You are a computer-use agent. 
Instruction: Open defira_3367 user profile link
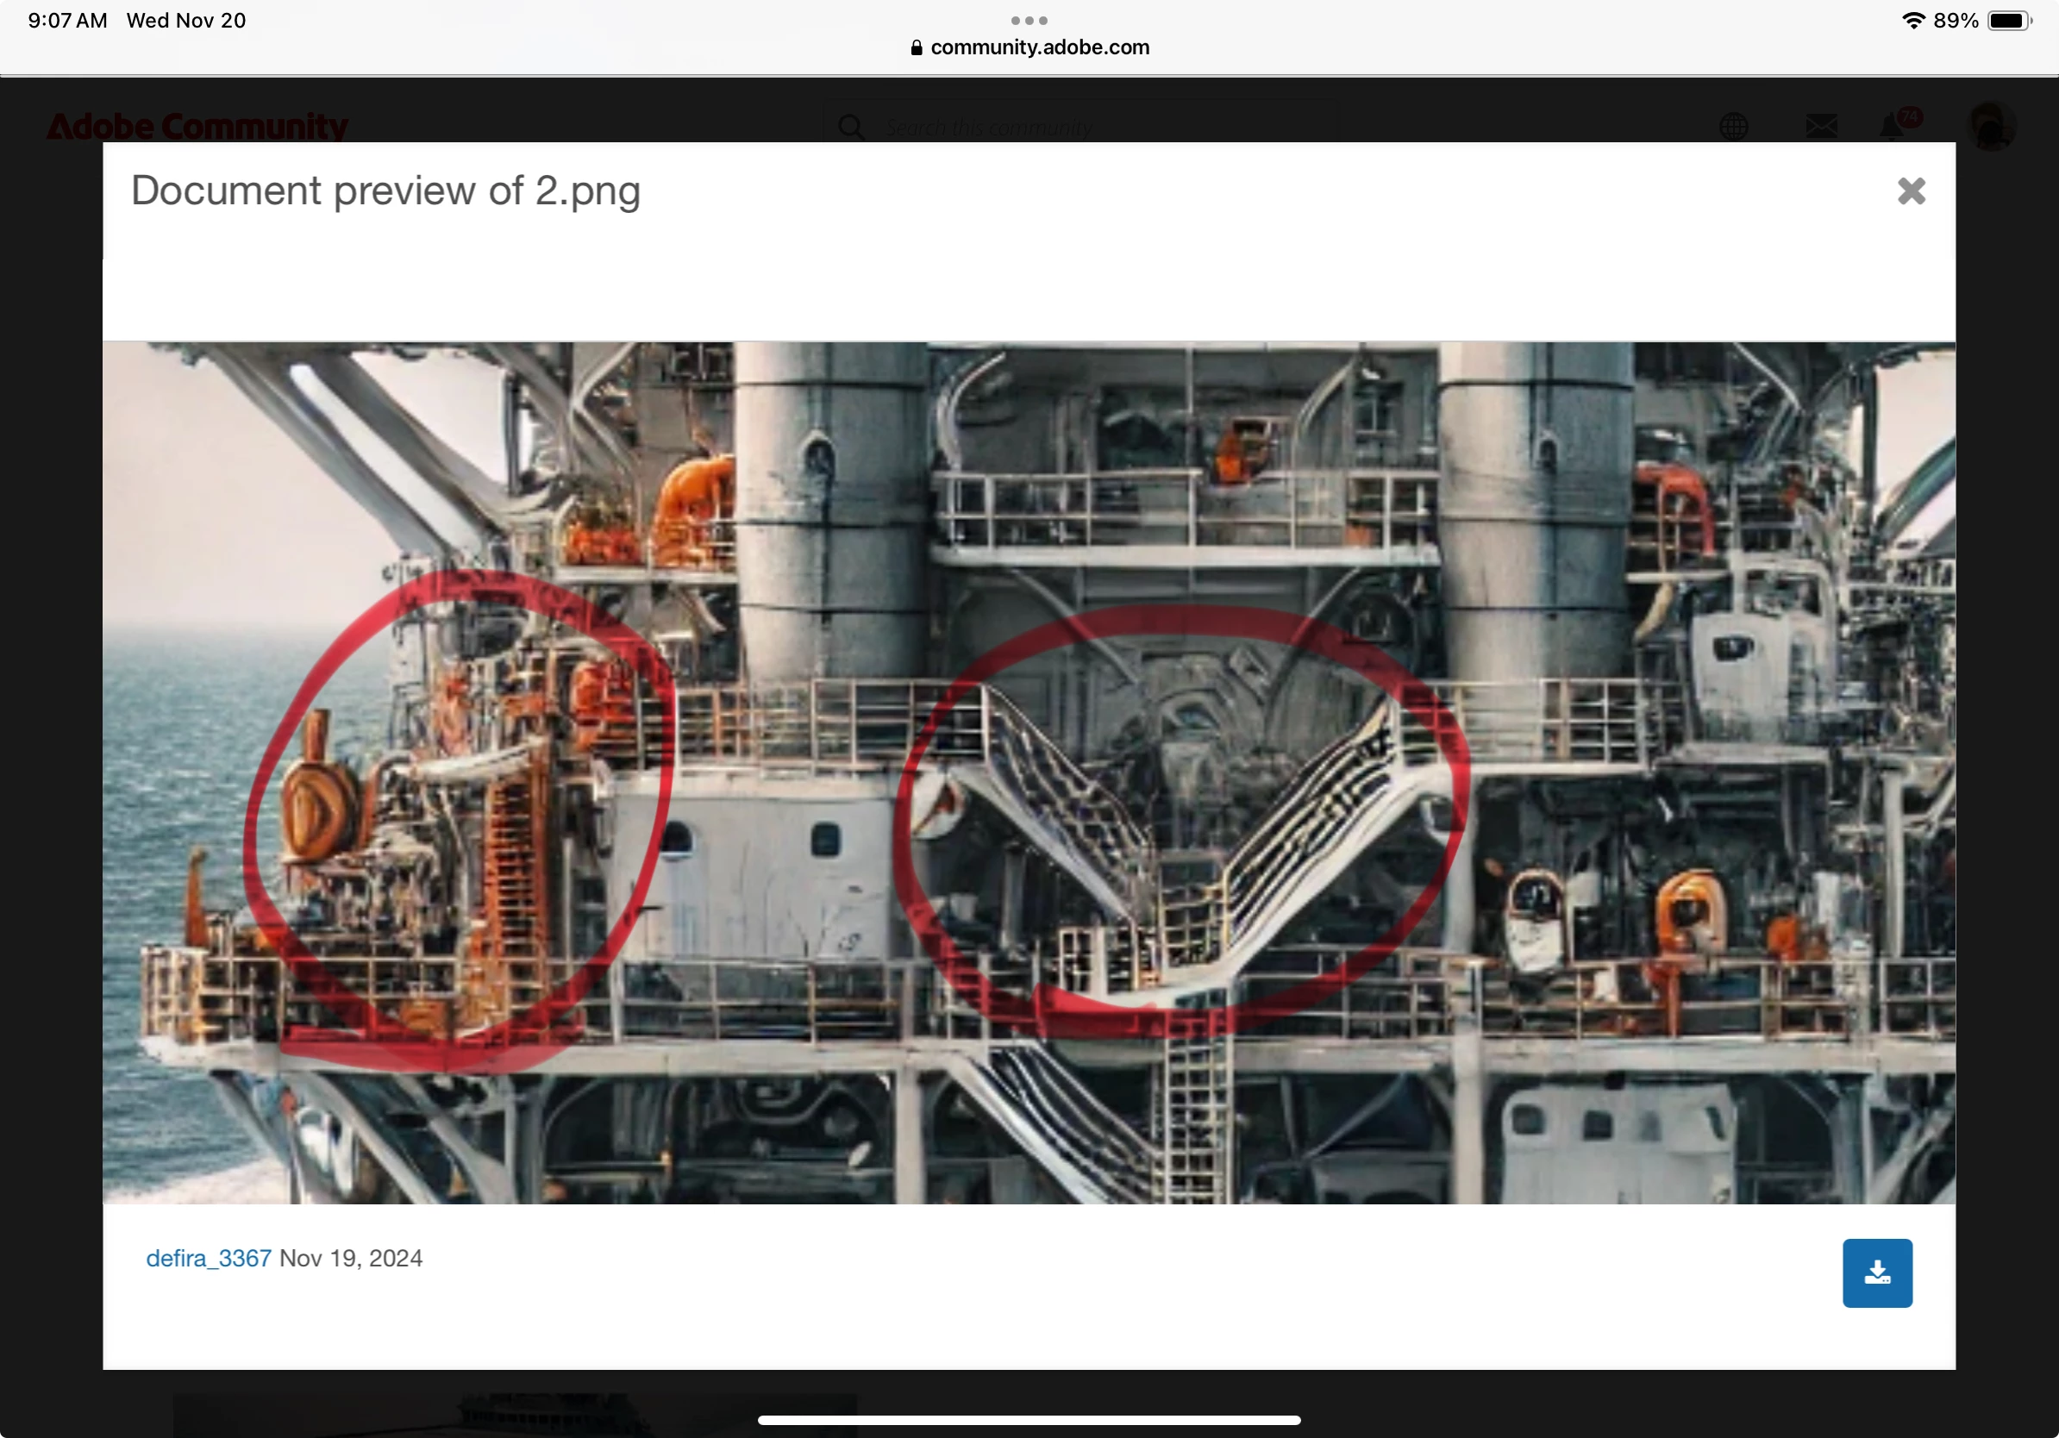208,1258
